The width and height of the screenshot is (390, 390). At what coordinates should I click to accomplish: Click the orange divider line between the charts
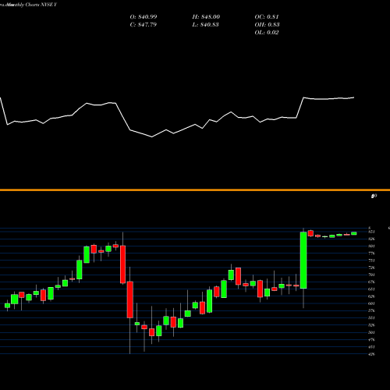[x=195, y=190]
